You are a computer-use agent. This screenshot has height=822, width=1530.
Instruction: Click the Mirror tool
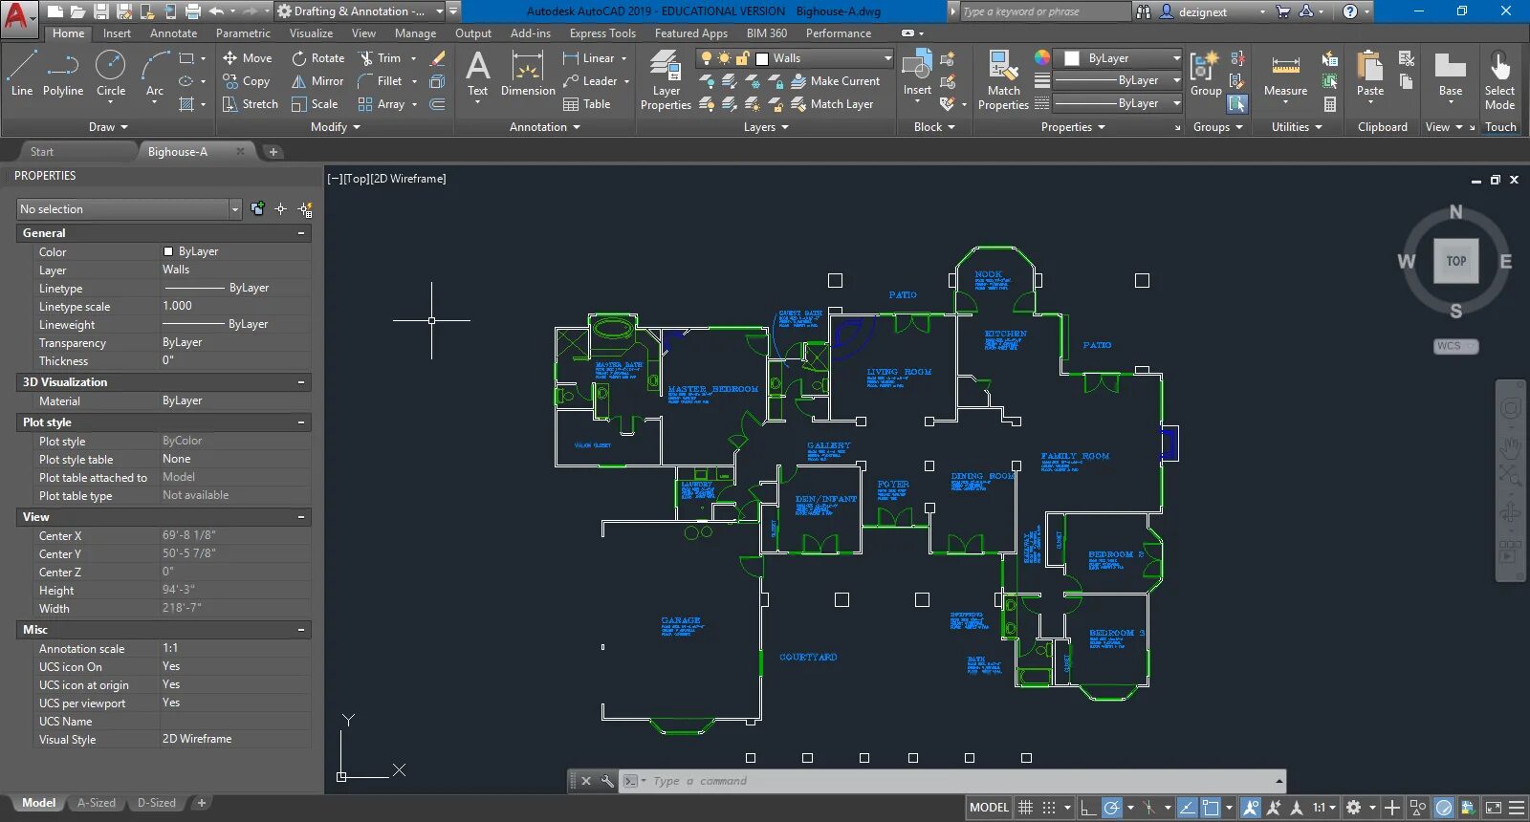click(x=317, y=81)
